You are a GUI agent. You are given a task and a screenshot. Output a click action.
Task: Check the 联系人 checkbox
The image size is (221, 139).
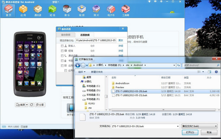(62, 46)
